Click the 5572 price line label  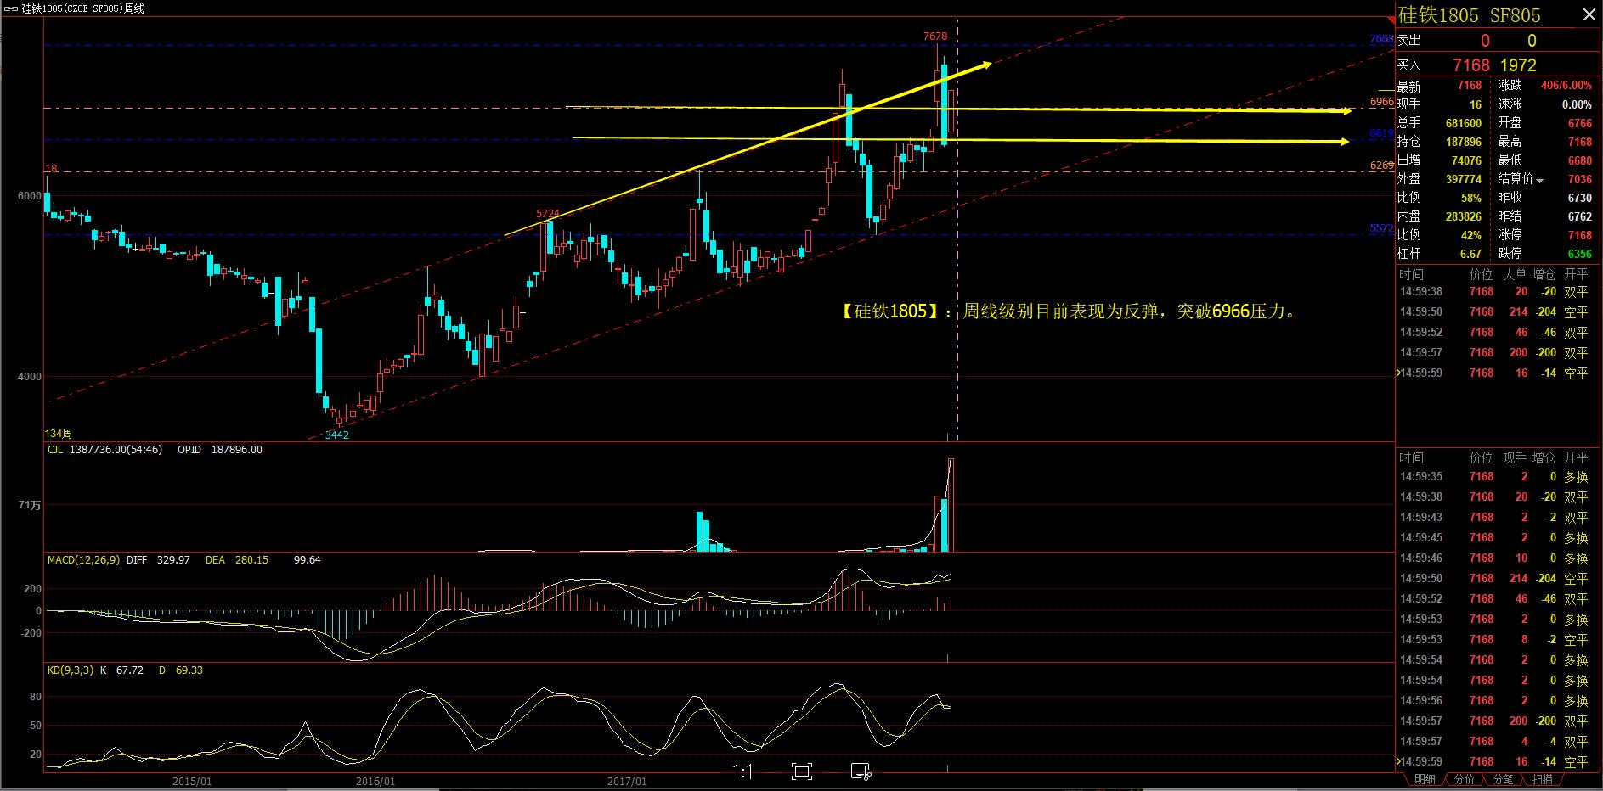pos(1382,228)
